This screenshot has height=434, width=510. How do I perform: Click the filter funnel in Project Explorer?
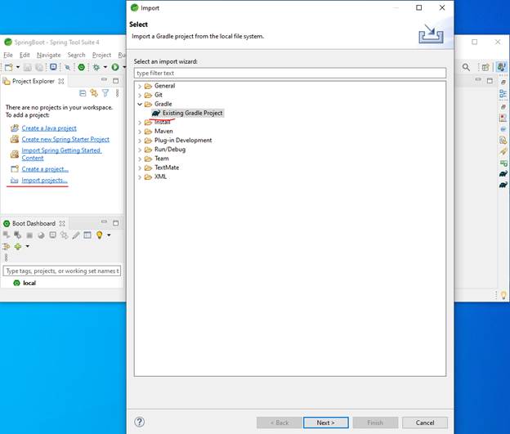click(105, 93)
